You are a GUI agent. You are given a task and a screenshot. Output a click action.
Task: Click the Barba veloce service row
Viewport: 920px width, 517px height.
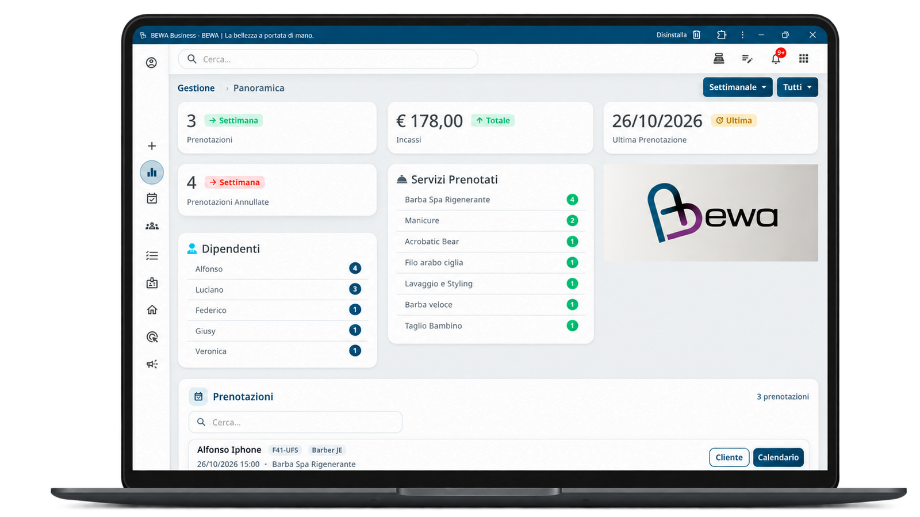491,305
